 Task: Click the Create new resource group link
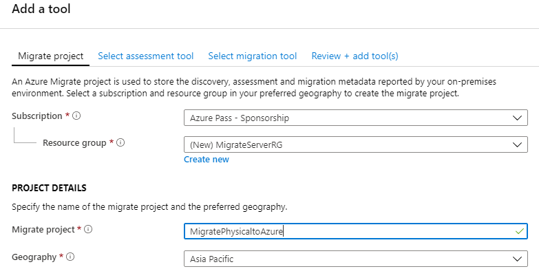tap(207, 160)
